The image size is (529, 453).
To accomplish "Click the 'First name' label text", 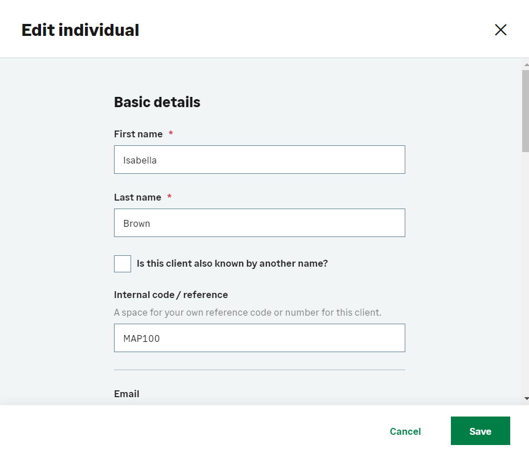I will pyautogui.click(x=138, y=134).
